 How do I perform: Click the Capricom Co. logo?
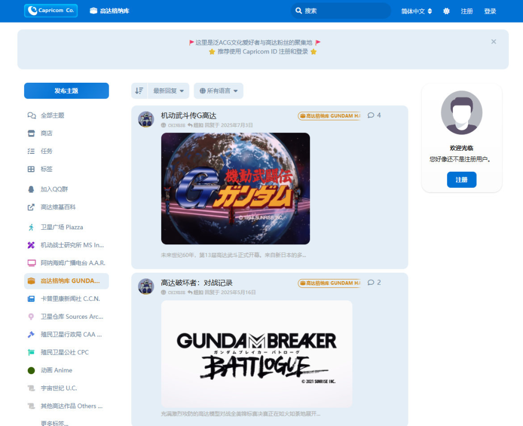(51, 10)
